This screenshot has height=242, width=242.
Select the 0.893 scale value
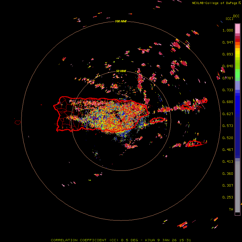pos(228,54)
